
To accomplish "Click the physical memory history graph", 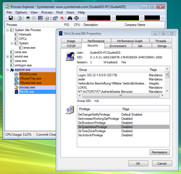I will pyautogui.click(x=152, y=18).
